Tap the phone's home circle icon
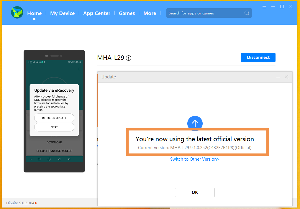The image size is (300, 209). 49,159
